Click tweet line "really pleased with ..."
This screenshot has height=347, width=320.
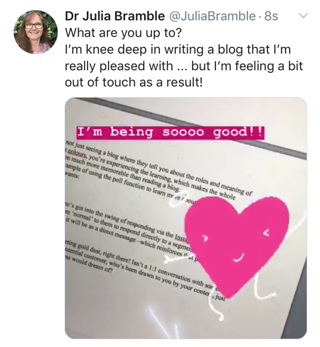[183, 66]
